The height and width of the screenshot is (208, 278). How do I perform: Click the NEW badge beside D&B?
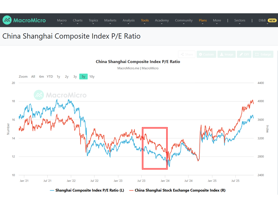(272, 21)
